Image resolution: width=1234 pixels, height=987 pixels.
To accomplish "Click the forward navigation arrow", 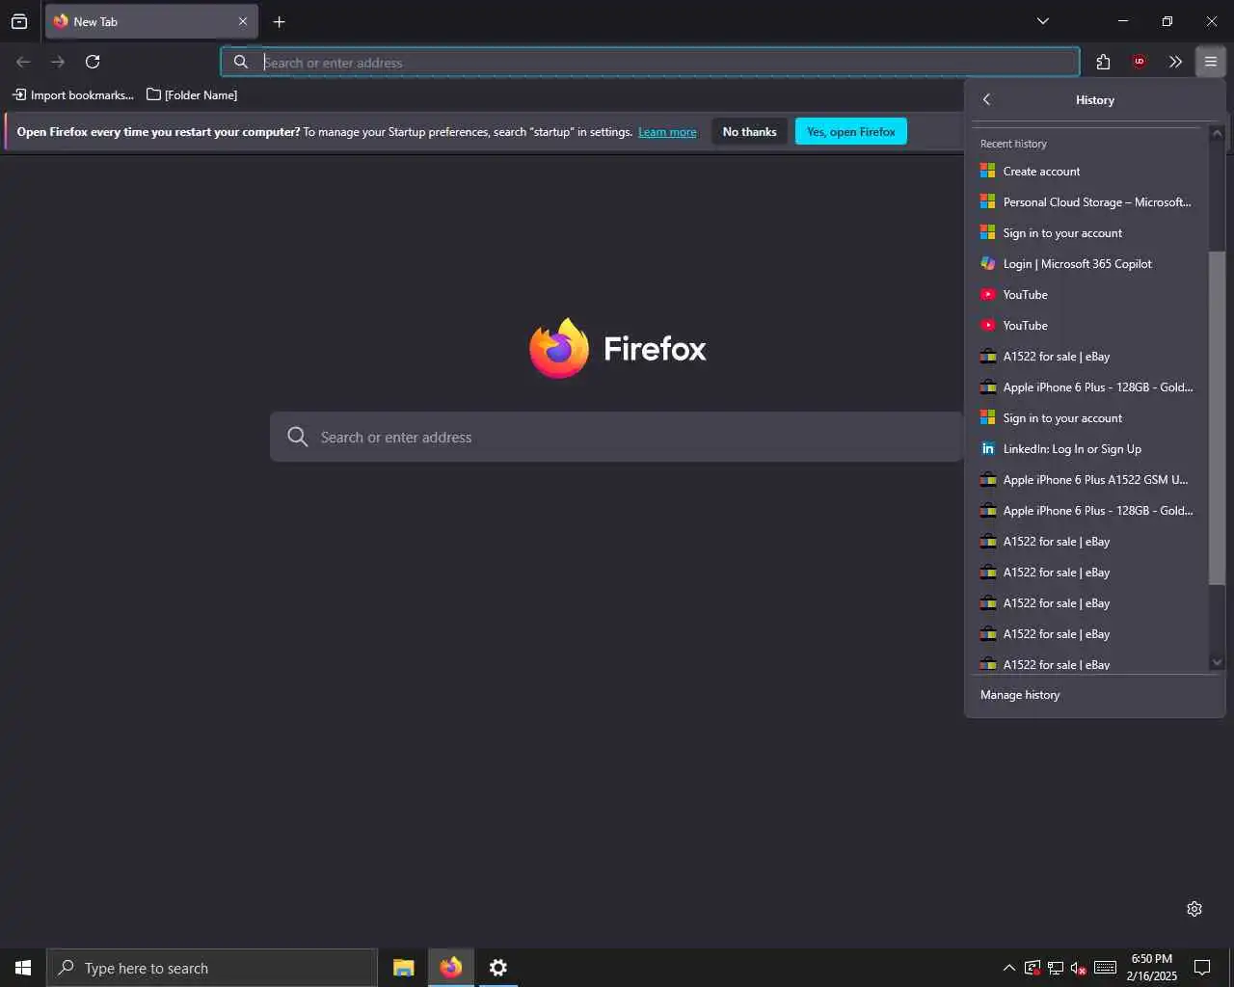I will point(58,62).
